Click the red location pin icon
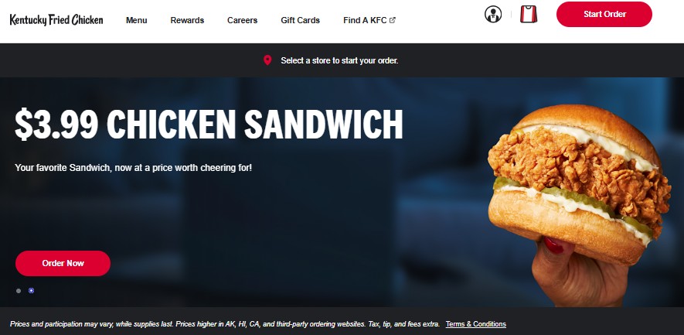684x335 pixels. (267, 60)
